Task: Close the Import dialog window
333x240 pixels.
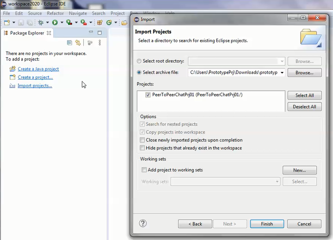Action: pyautogui.click(x=317, y=17)
